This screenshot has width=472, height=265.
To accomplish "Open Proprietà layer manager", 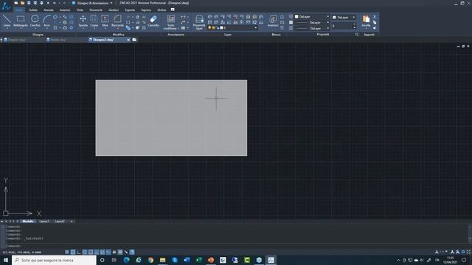I will click(199, 23).
